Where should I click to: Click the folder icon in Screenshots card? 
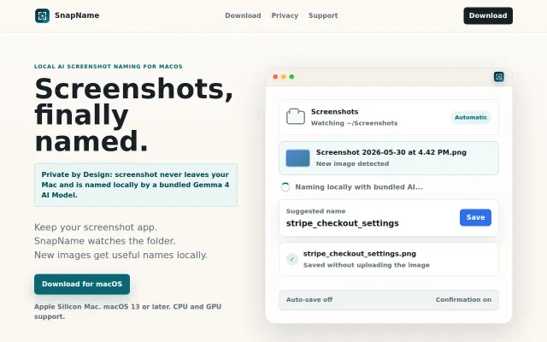(296, 116)
